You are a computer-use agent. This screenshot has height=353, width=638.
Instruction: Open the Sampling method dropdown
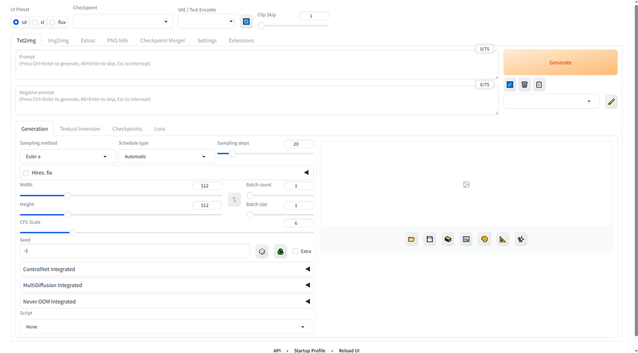tap(68, 156)
